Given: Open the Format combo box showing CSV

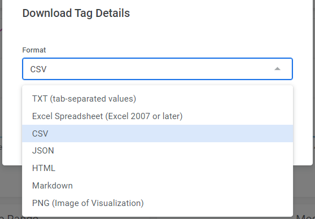Looking at the screenshot, I should click(158, 69).
